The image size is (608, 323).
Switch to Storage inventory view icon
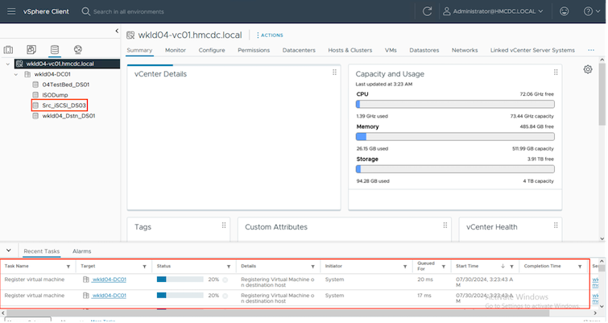pos(55,50)
